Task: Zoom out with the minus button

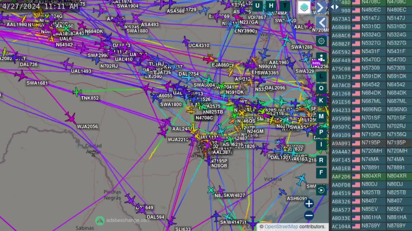Action: [309, 215]
